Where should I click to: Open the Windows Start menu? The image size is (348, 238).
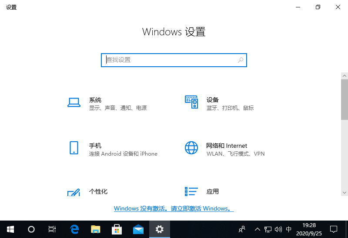10,229
